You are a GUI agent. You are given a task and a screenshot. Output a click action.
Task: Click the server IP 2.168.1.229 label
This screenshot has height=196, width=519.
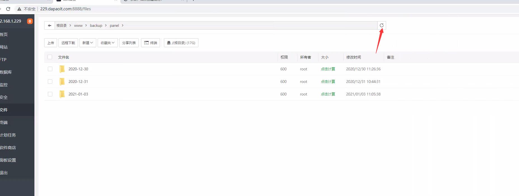[x=11, y=21]
